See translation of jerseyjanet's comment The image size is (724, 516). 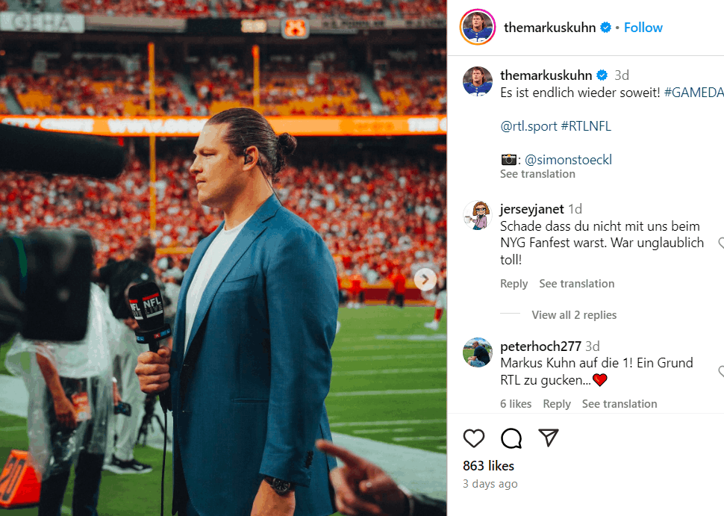(576, 284)
